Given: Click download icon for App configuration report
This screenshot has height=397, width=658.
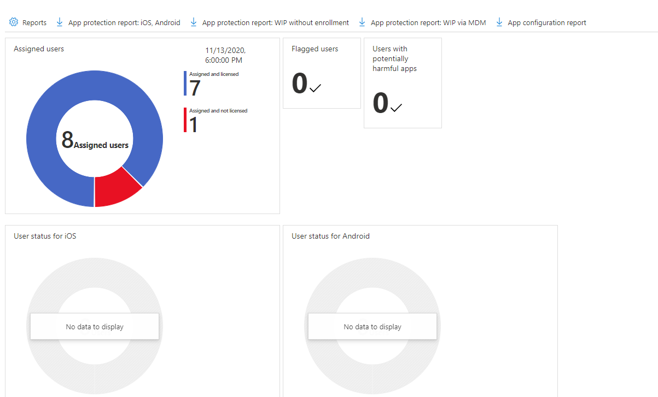Looking at the screenshot, I should click(x=499, y=22).
